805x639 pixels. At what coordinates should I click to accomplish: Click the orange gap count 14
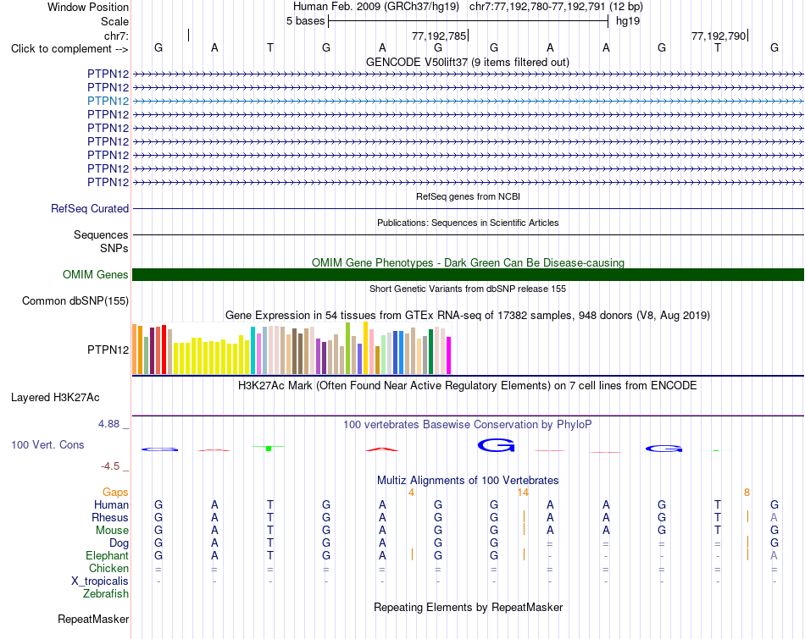coord(523,493)
